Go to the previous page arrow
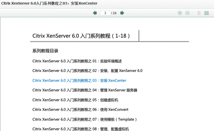Image resolution: width=214 pixels, height=131 pixels. tap(95, 13)
